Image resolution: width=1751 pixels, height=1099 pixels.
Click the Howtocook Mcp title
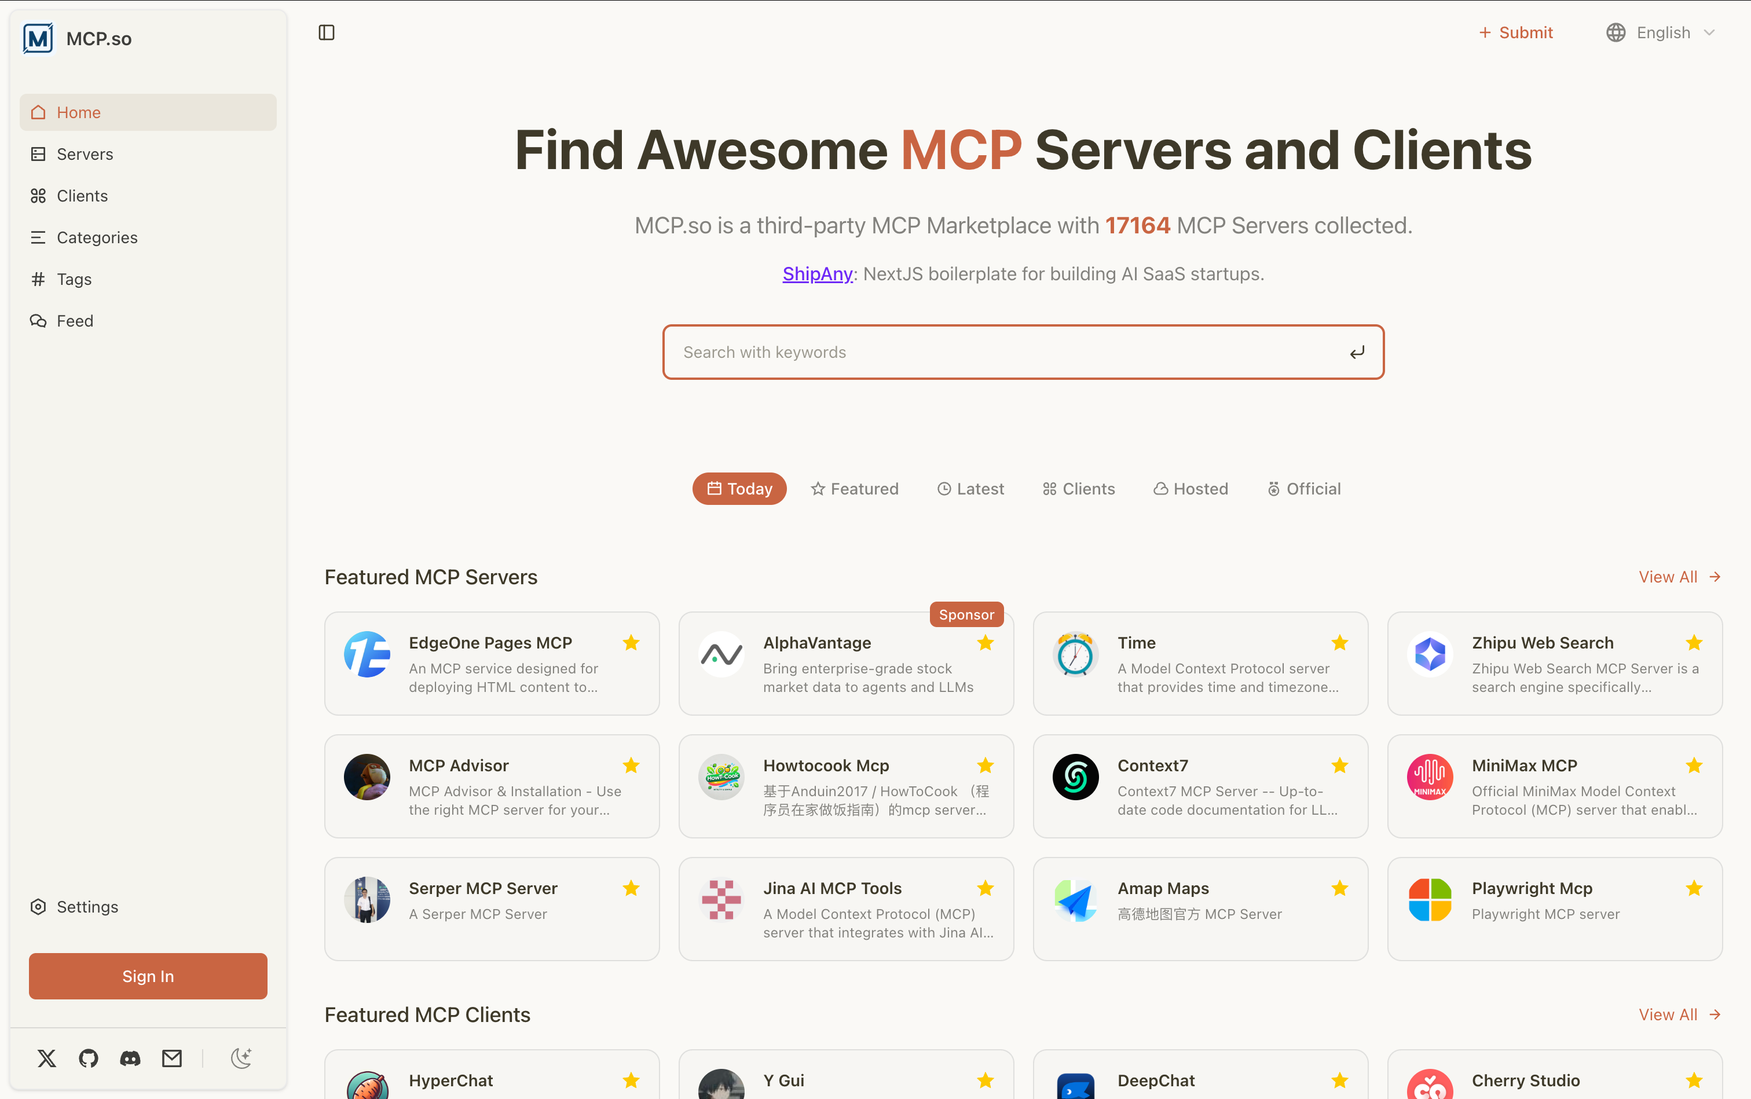[826, 765]
